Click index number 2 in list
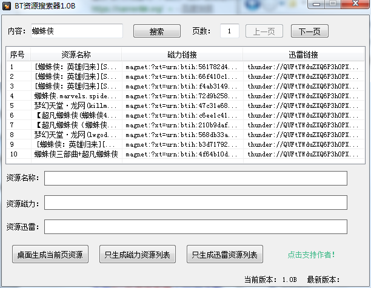371x288 pixels. tap(12, 76)
